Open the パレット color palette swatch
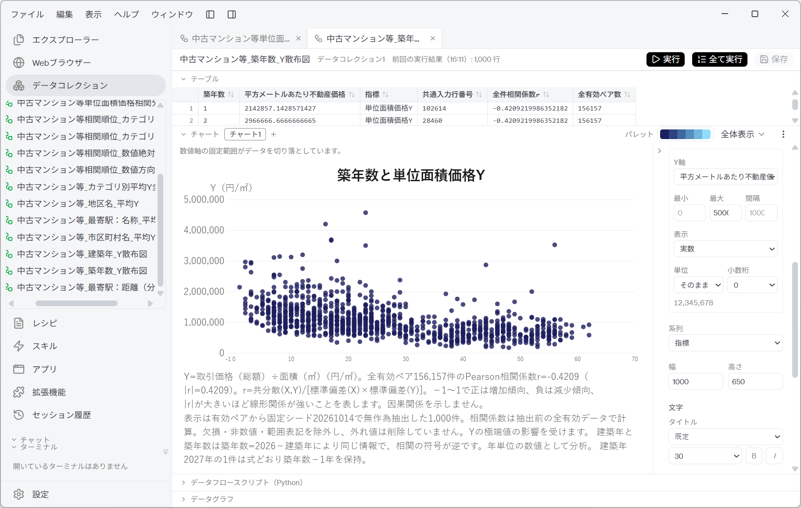 click(x=685, y=134)
